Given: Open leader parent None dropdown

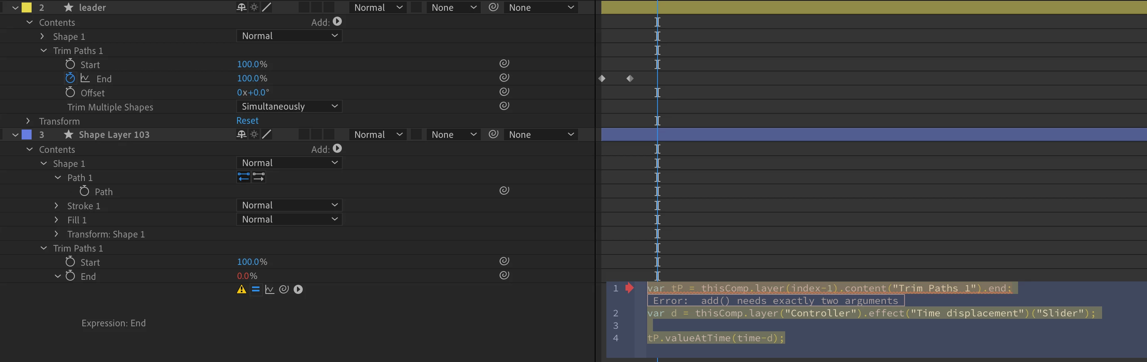Looking at the screenshot, I should click(x=541, y=7).
